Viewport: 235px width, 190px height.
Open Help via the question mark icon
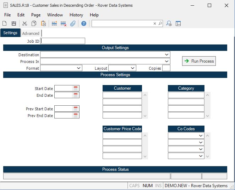(x=84, y=23)
